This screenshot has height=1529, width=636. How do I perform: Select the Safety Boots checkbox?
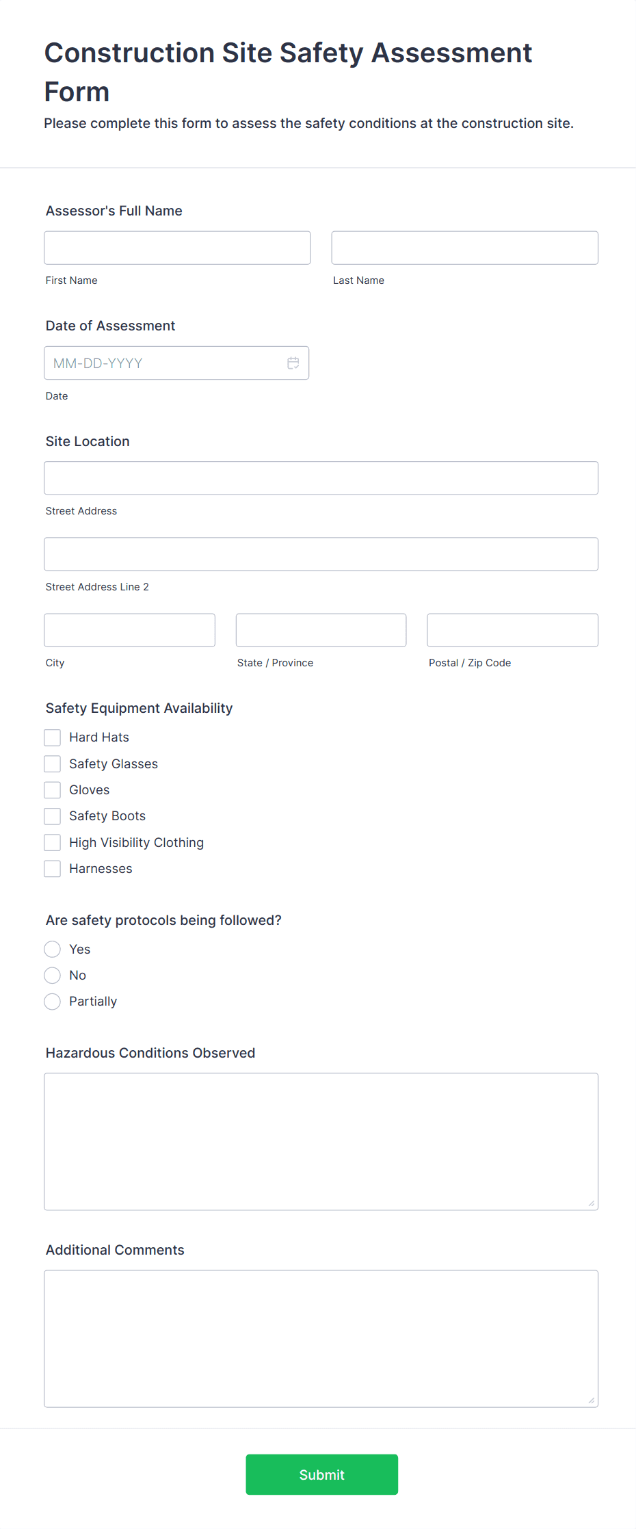52,815
